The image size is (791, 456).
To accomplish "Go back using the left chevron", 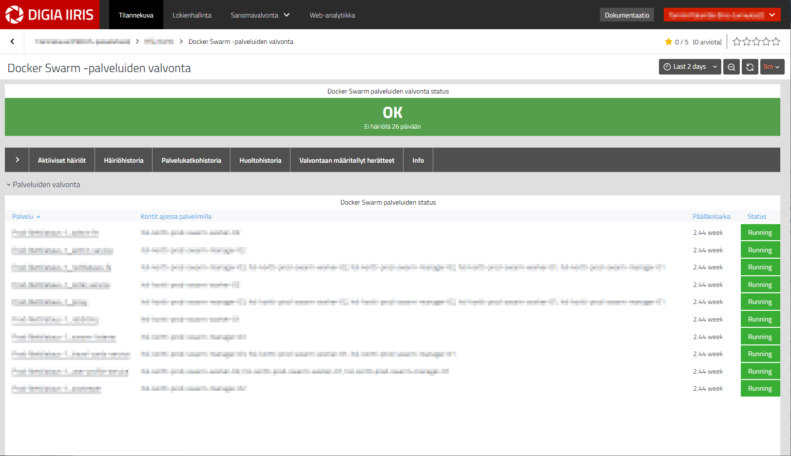I will pos(13,41).
